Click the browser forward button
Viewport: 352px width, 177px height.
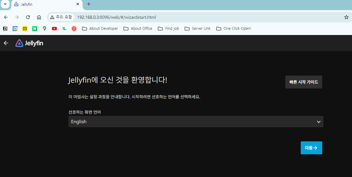(17, 17)
